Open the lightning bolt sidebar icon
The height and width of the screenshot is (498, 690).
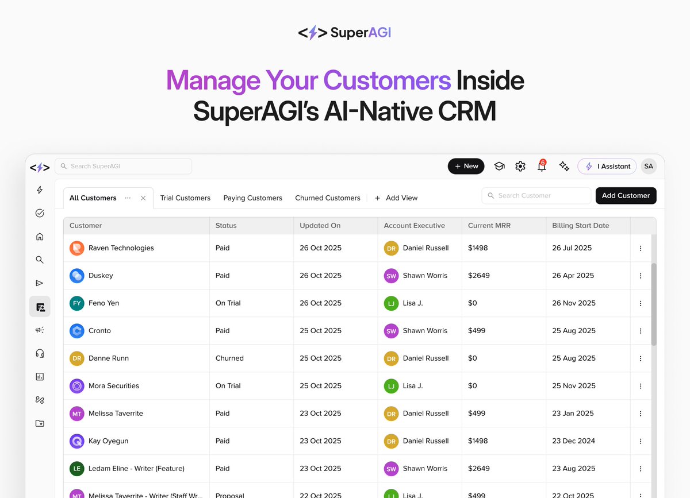(40, 190)
